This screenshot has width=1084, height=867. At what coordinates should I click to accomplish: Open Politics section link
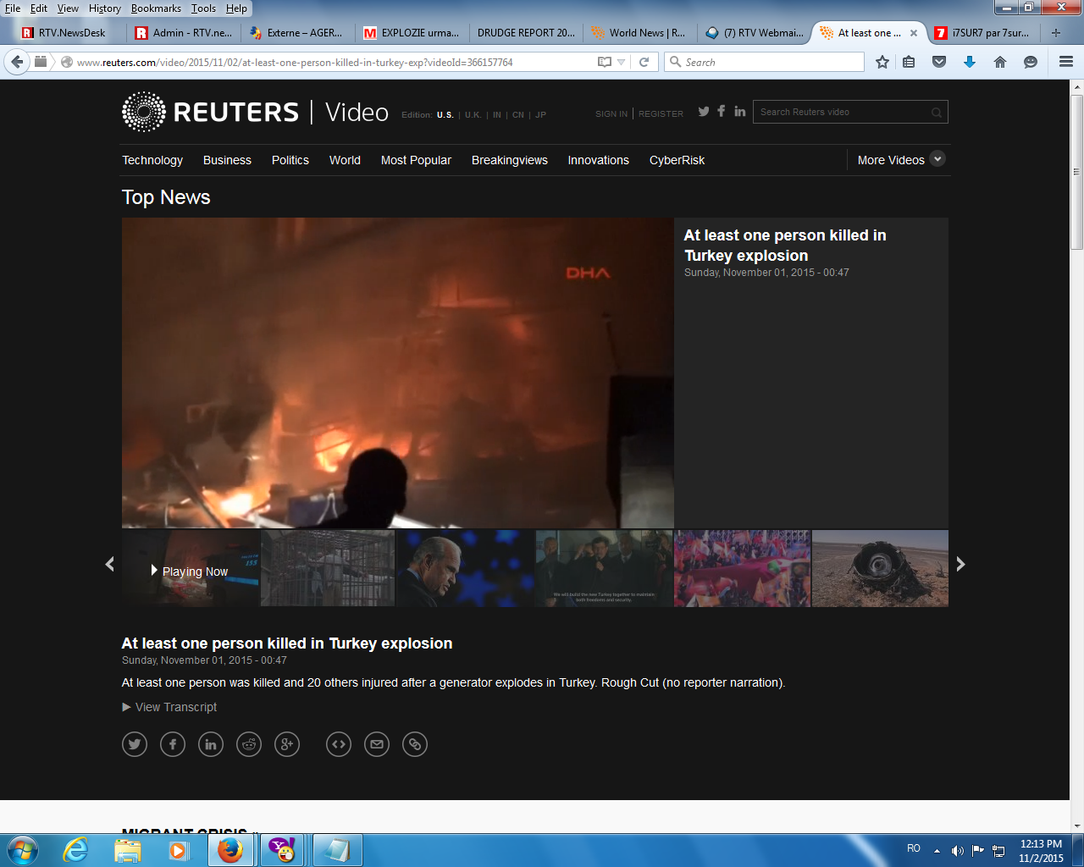pyautogui.click(x=290, y=160)
